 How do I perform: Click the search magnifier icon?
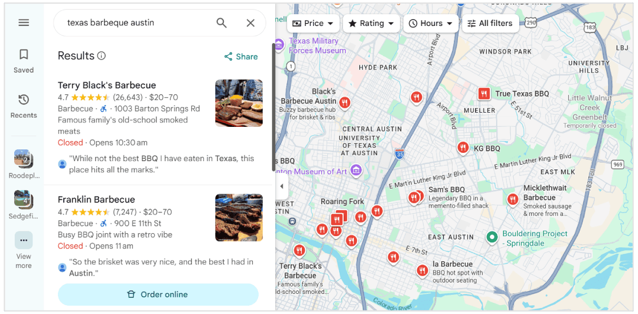[222, 23]
